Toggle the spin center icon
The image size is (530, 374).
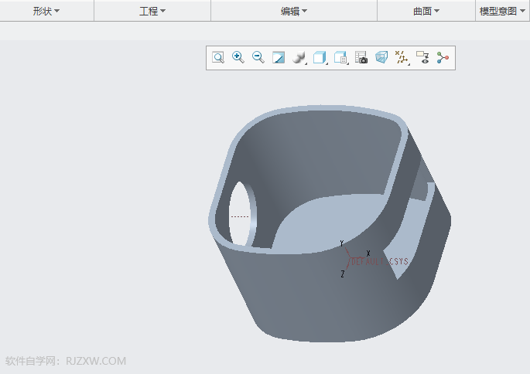pyautogui.click(x=443, y=58)
